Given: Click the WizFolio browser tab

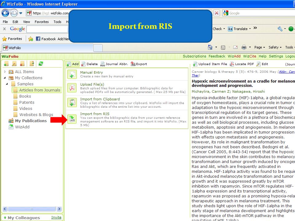Looking at the screenshot, I should pyautogui.click(x=48, y=48).
